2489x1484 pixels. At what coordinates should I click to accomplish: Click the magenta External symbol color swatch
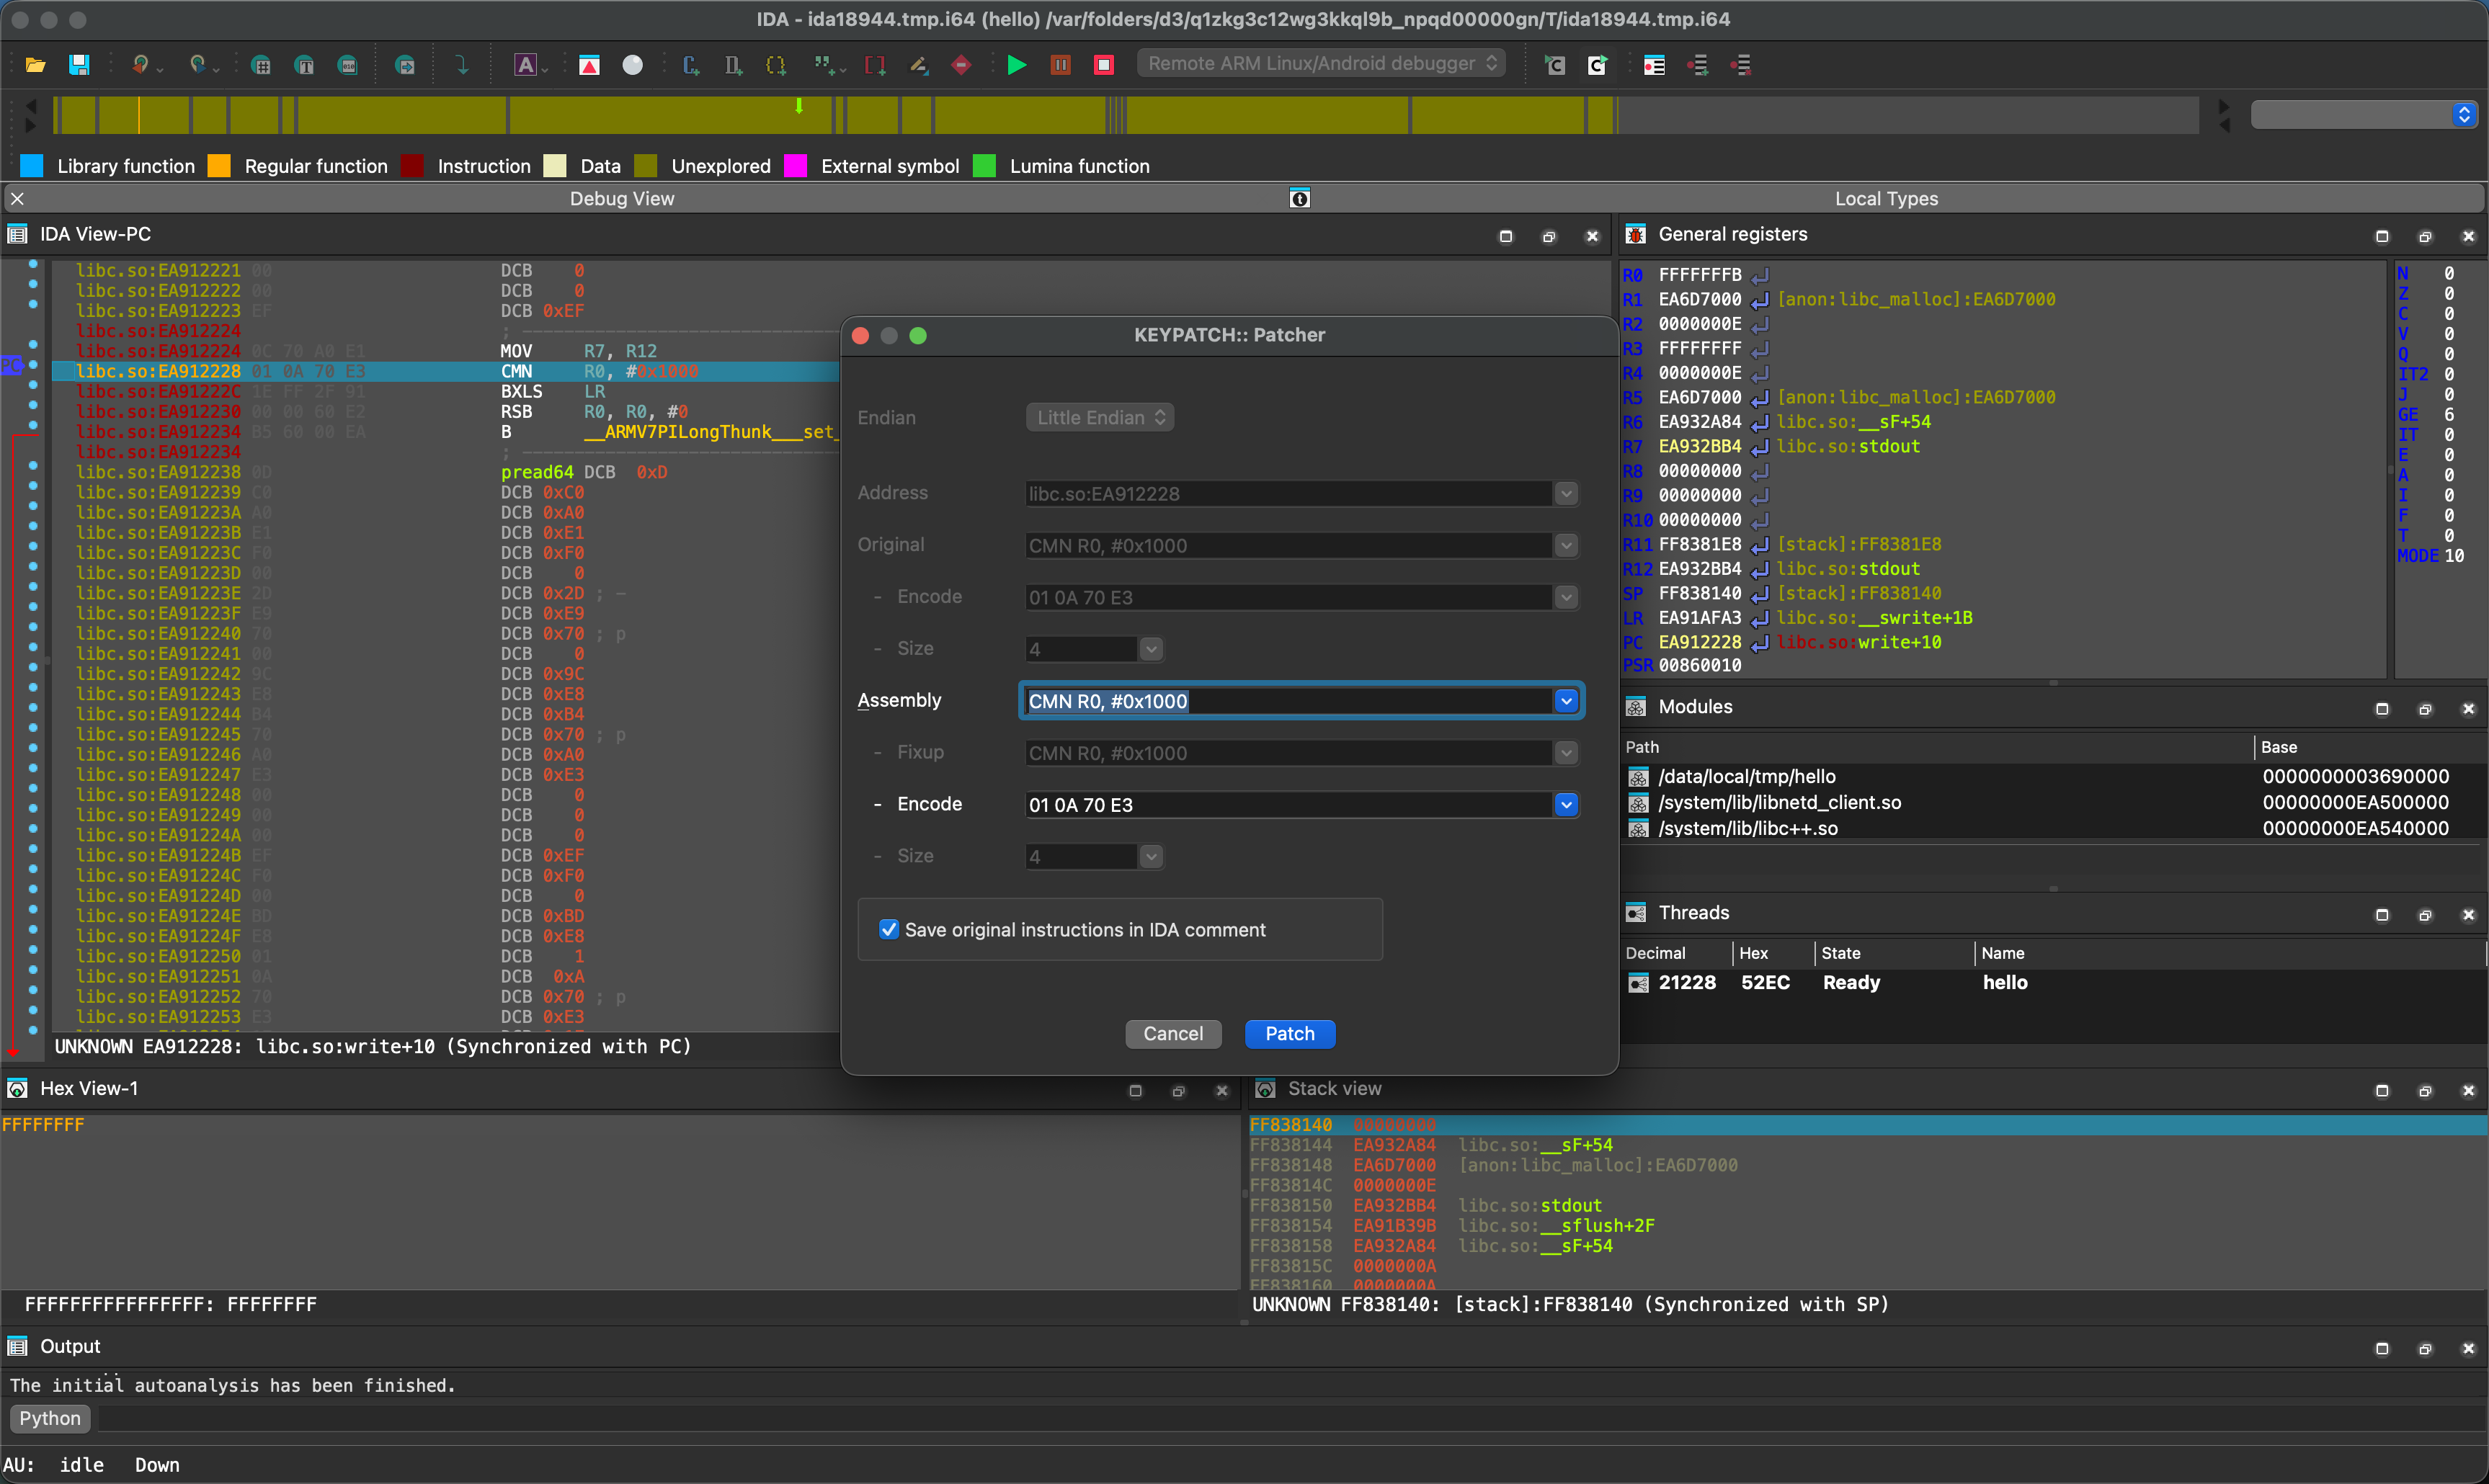pos(795,166)
